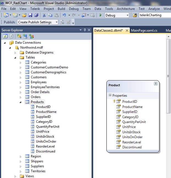Select the Suppliers table
The height and width of the screenshot is (178, 171).
[37, 166]
